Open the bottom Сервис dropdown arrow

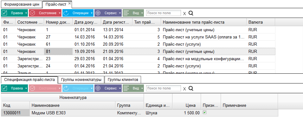point(120,88)
